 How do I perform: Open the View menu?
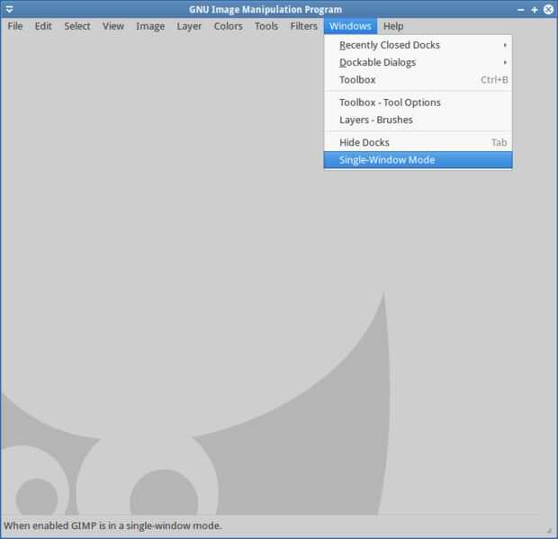[113, 26]
